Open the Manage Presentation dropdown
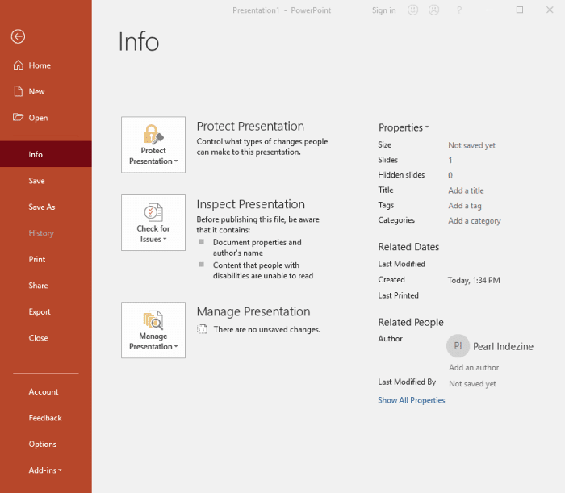 pyautogui.click(x=153, y=330)
